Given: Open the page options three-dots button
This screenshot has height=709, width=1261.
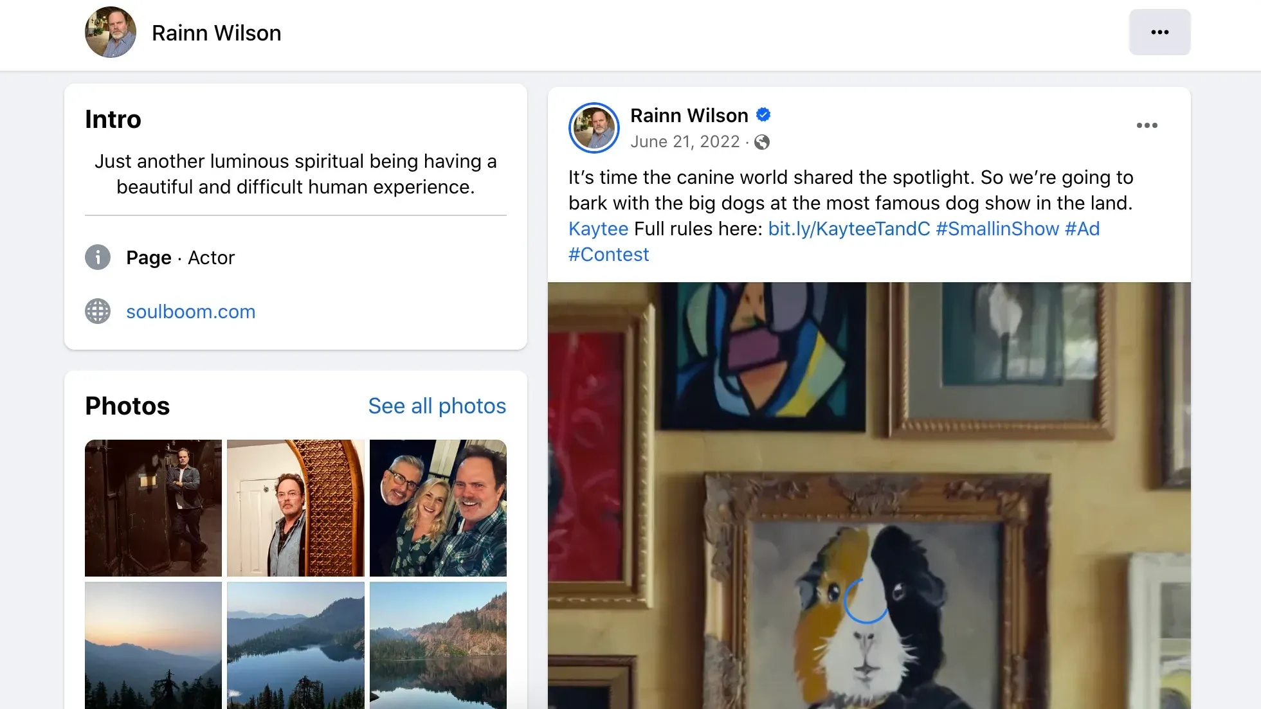Looking at the screenshot, I should pyautogui.click(x=1159, y=32).
